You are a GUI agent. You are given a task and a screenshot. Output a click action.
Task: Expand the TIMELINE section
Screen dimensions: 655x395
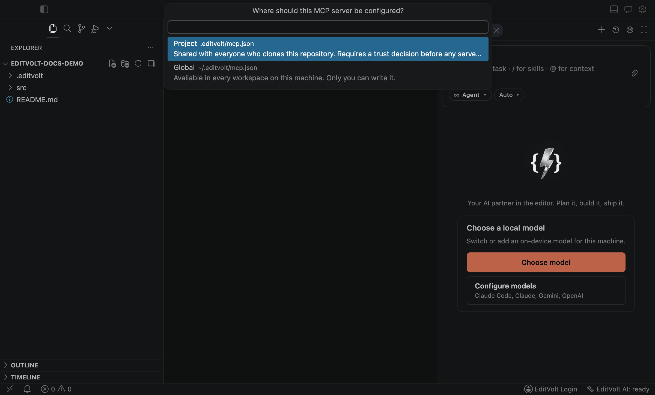click(x=5, y=377)
